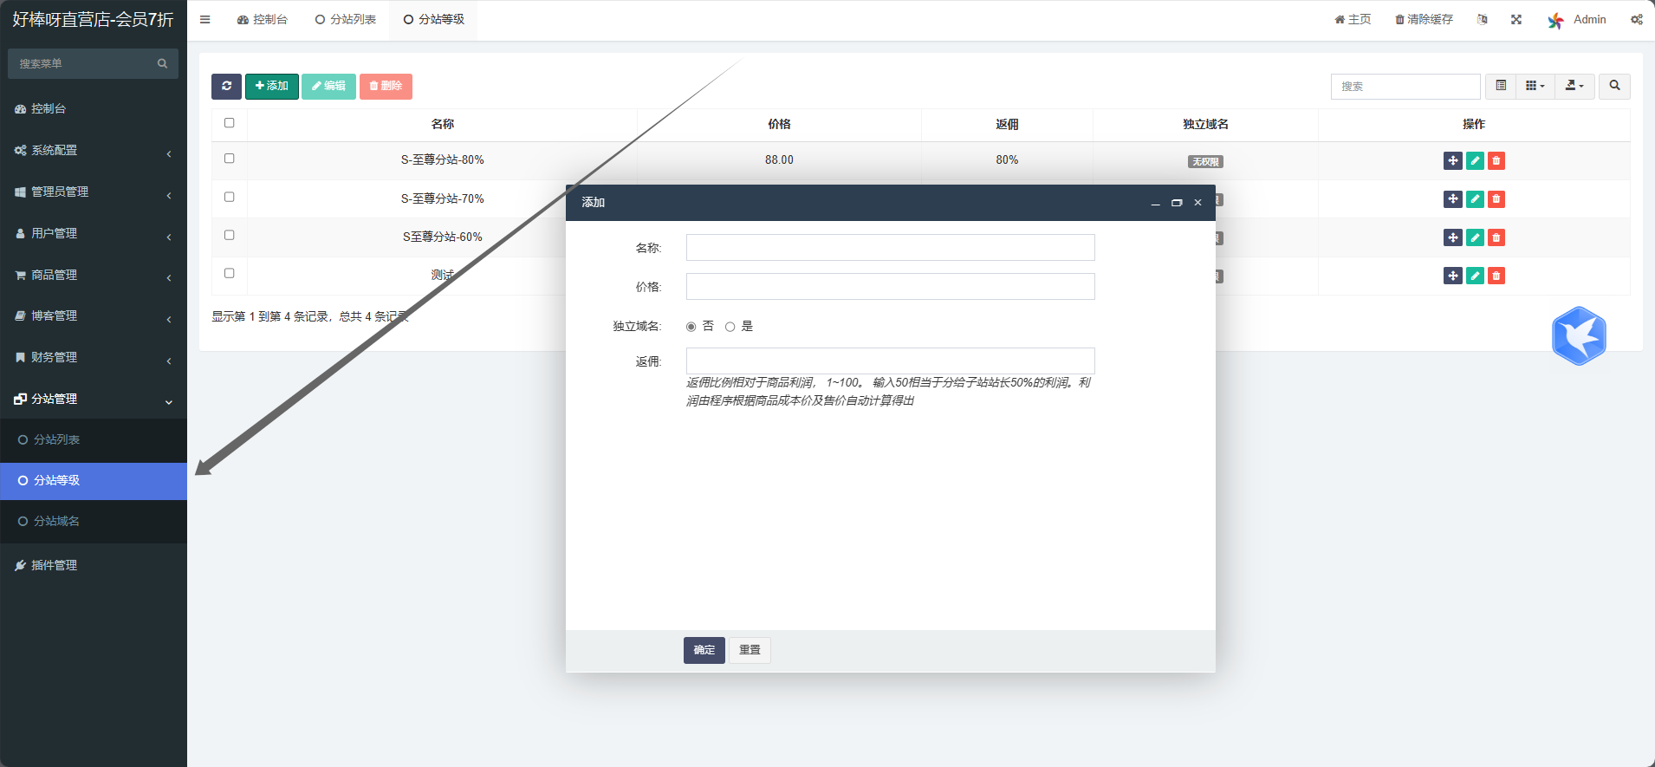Click the refresh icon button in table toolbar

(226, 86)
